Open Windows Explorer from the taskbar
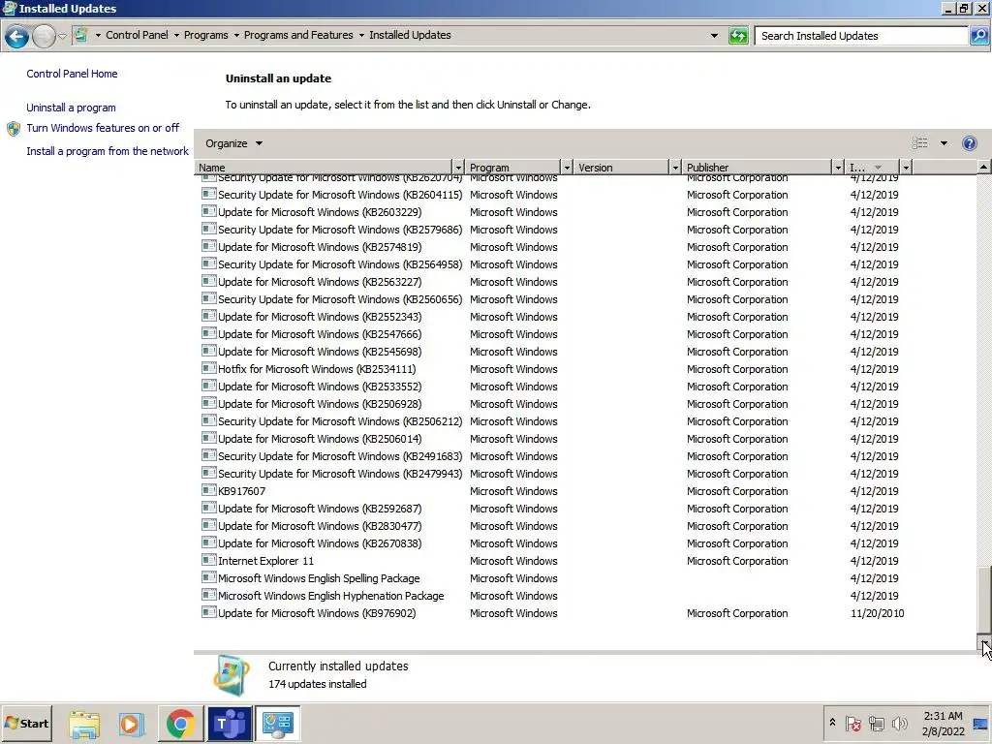 click(x=84, y=724)
